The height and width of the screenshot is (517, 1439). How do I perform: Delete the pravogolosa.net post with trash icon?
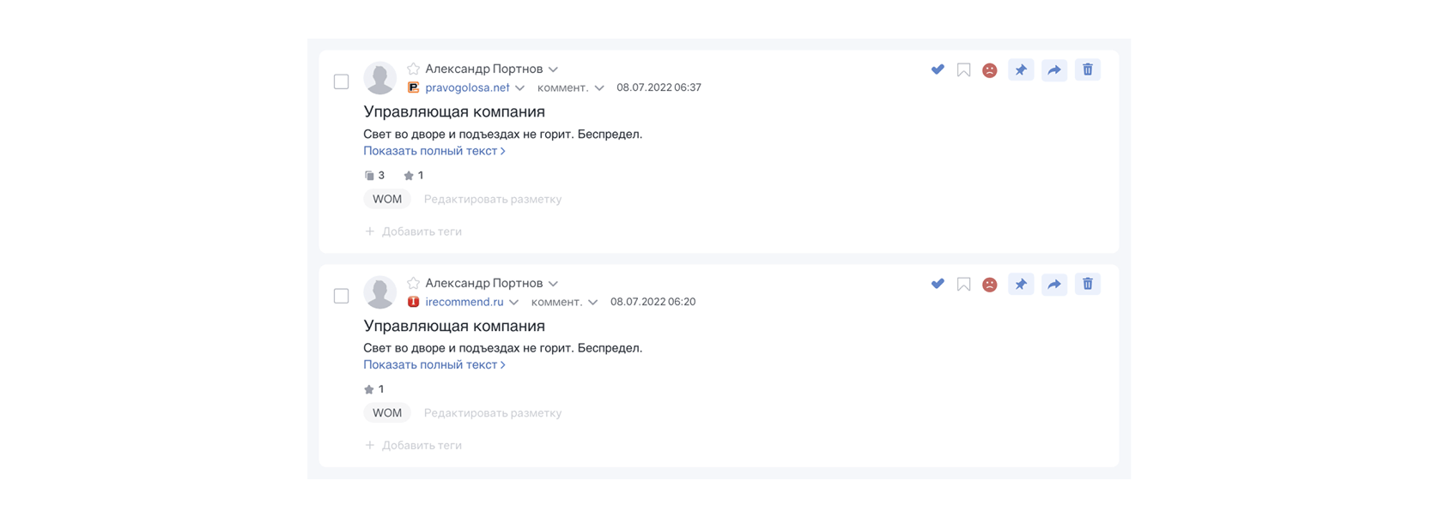click(x=1087, y=70)
